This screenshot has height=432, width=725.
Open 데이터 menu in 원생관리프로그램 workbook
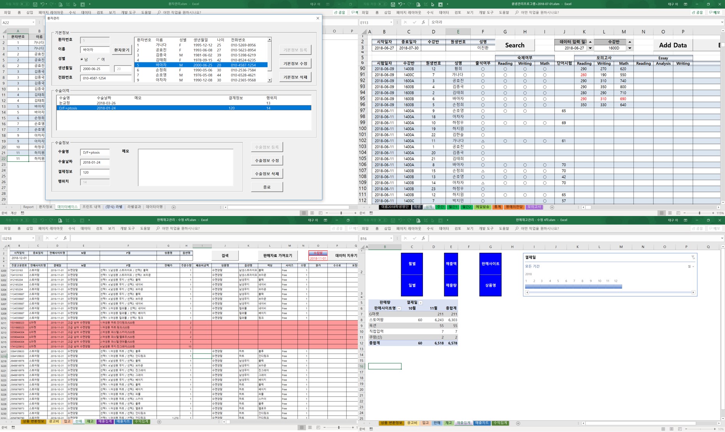click(444, 12)
